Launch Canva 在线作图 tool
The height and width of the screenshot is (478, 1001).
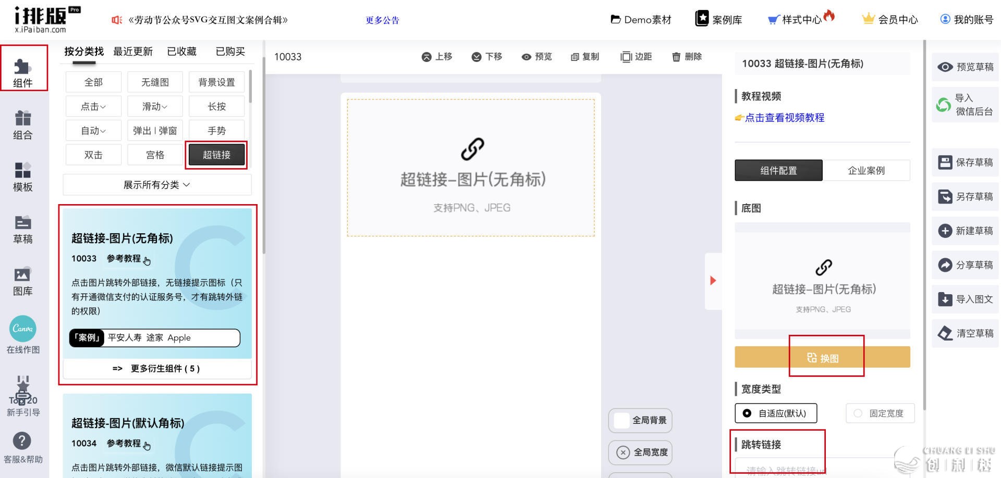(x=23, y=329)
